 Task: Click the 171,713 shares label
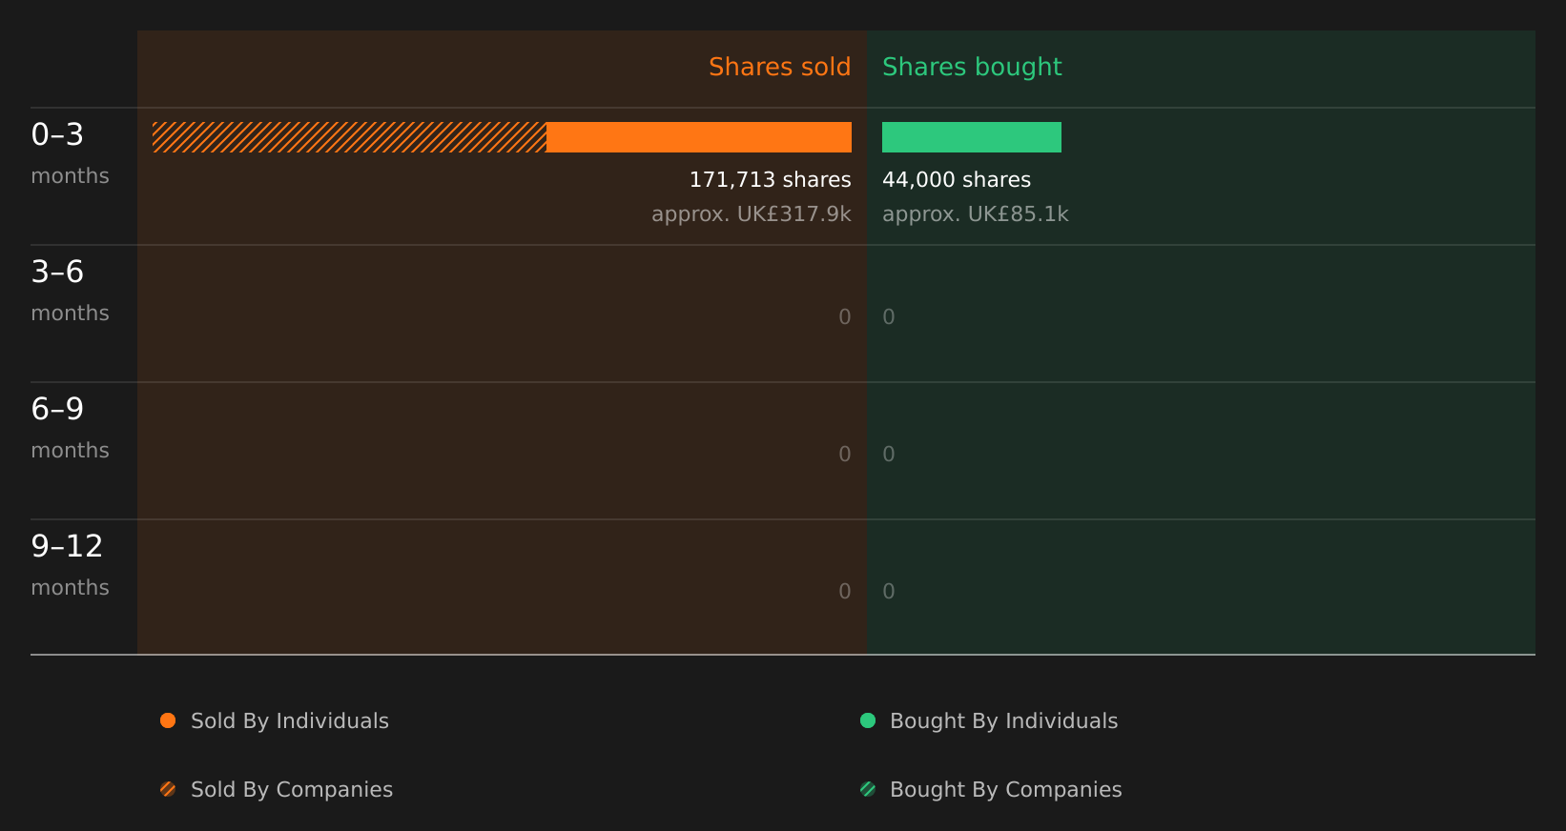770,179
